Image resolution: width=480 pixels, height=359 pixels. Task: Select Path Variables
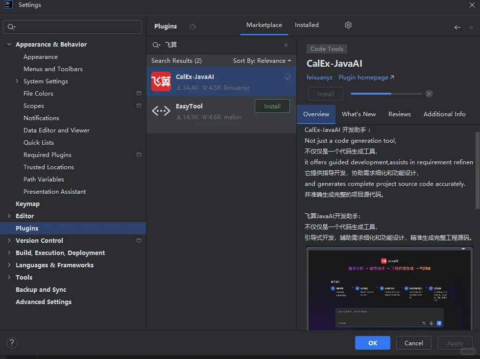(44, 179)
